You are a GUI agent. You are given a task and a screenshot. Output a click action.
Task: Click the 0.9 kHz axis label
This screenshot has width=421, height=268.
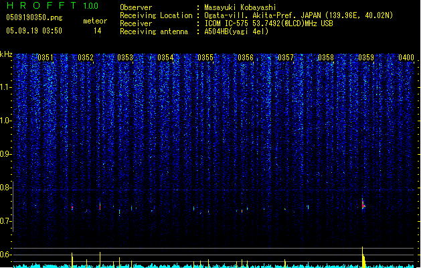point(5,154)
